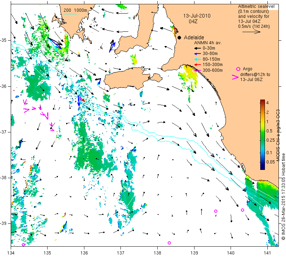The height and width of the screenshot is (257, 286).
Task: Click the longitude axis label 137
Action: point(120,253)
